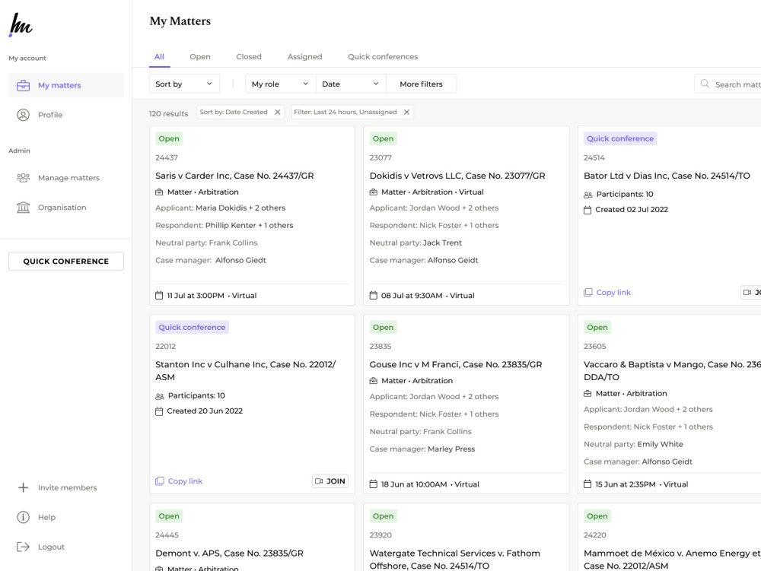The image size is (761, 571).
Task: Click the search magnifier icon
Action: (x=705, y=84)
